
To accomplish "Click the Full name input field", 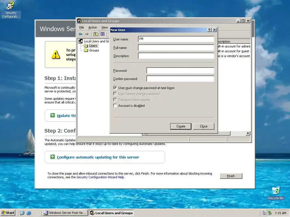I will [176, 47].
